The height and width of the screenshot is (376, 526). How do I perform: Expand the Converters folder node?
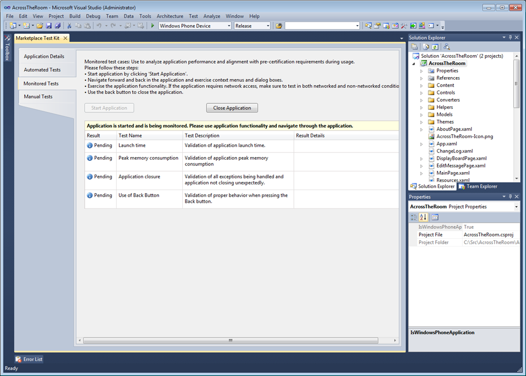[x=422, y=100]
